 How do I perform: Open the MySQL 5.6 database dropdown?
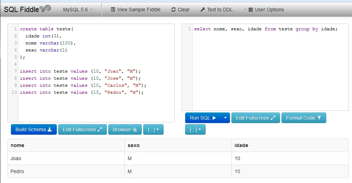[x=78, y=10]
